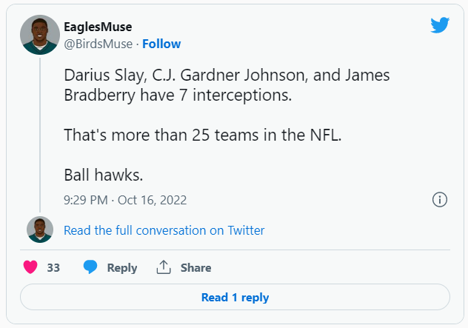Click the vertical thread line under the avatar

coord(40,133)
